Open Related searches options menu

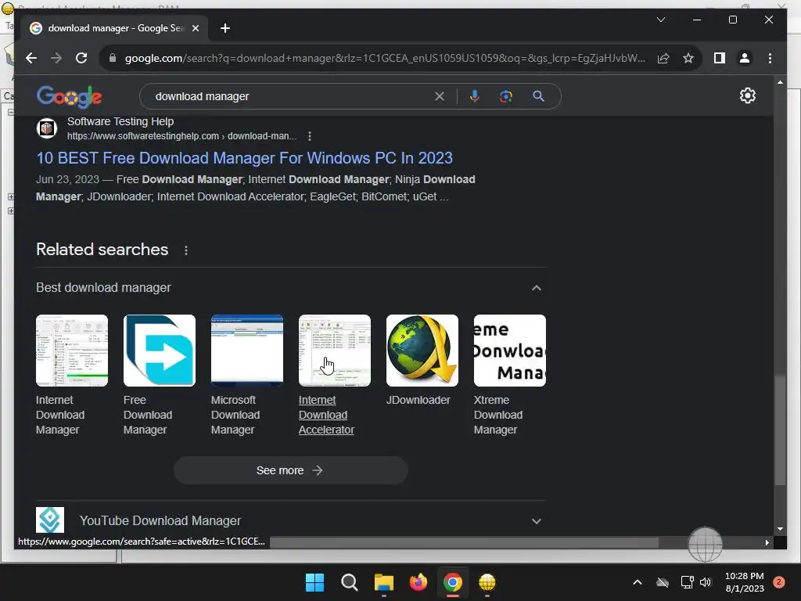[186, 250]
